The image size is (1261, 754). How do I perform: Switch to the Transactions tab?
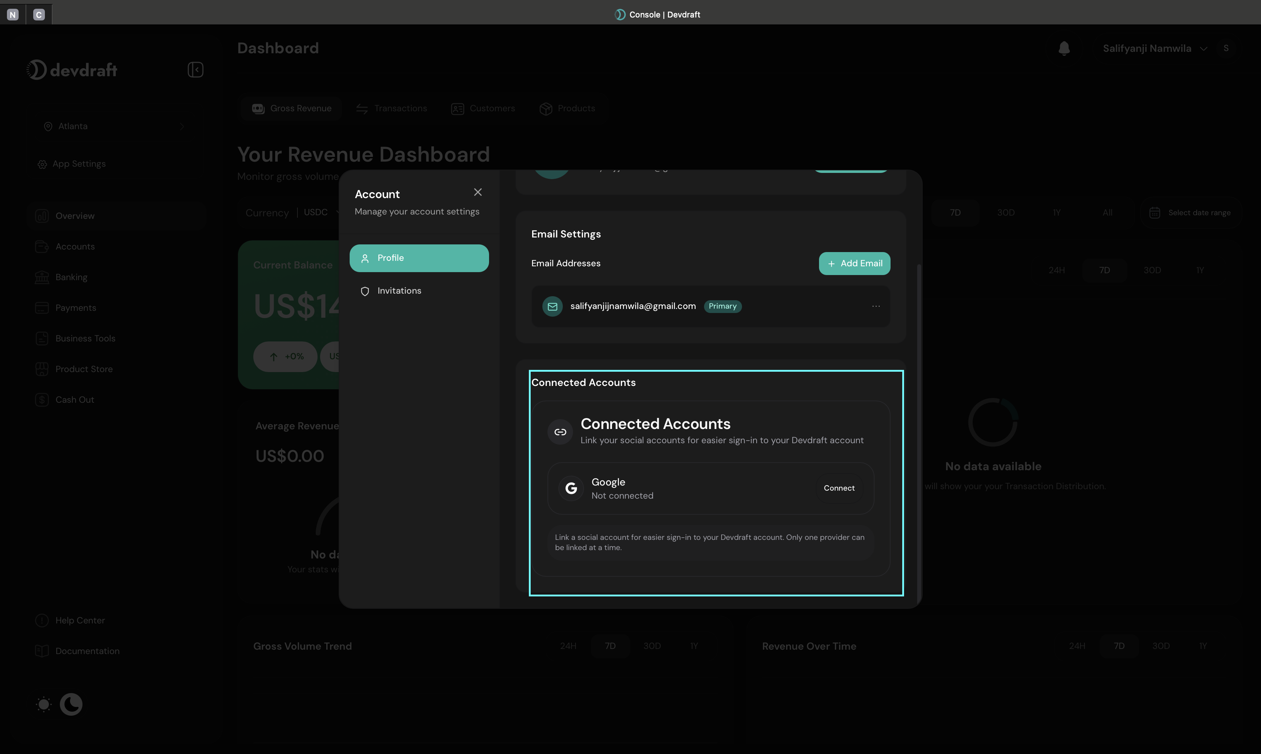391,108
